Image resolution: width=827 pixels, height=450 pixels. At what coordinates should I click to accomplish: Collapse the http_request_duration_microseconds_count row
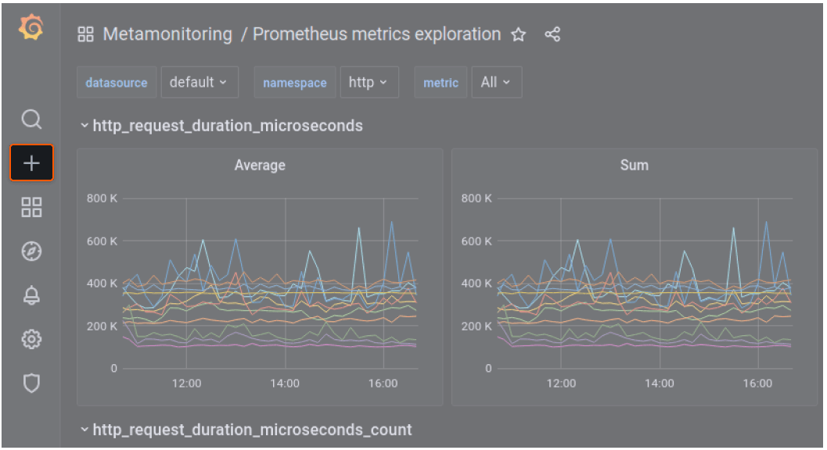(246, 430)
